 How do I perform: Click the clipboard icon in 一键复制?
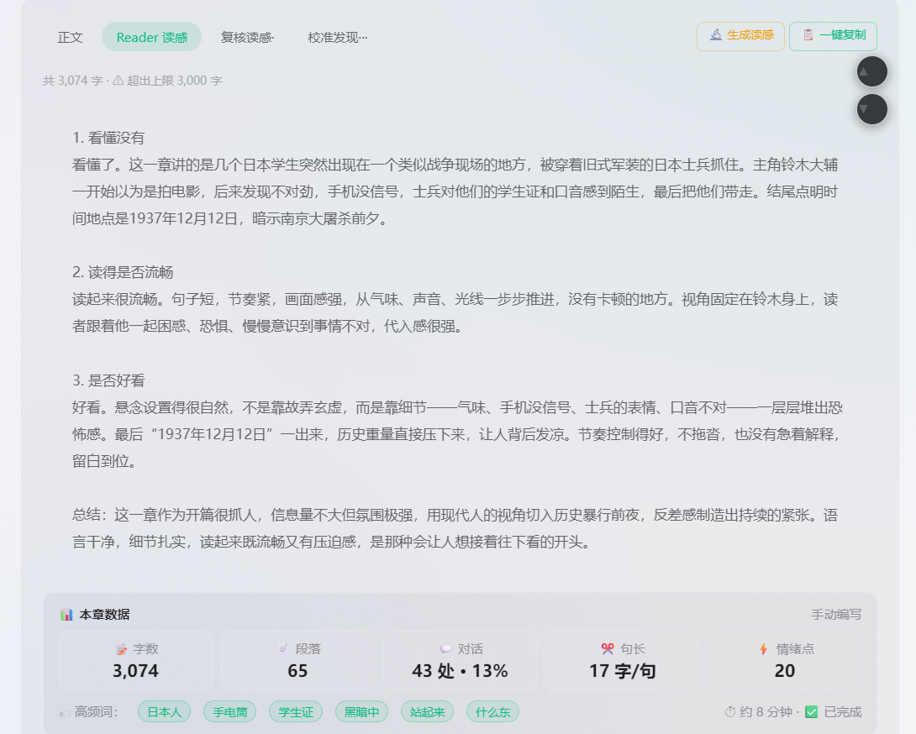pos(808,35)
